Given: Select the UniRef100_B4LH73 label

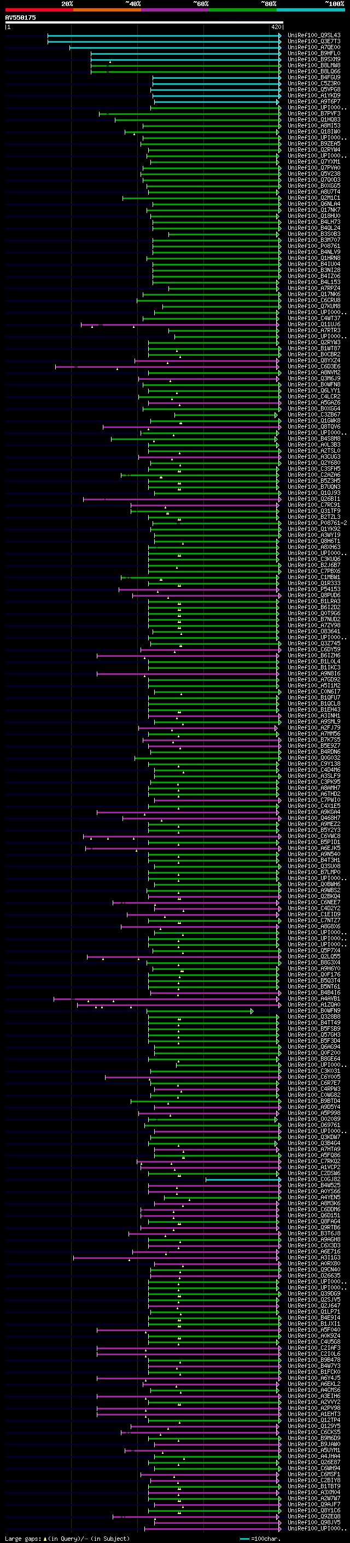Looking at the screenshot, I should tap(314, 222).
